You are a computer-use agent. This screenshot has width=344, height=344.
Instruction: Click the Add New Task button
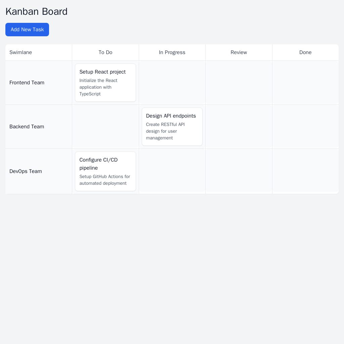point(27,30)
